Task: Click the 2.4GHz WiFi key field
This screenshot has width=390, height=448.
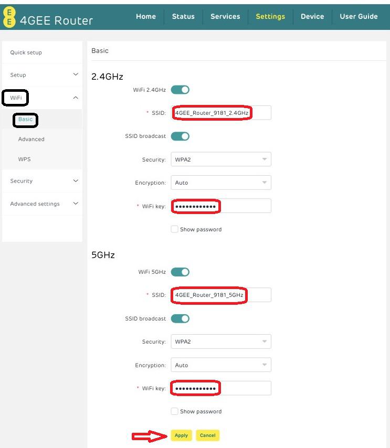Action: coord(221,206)
